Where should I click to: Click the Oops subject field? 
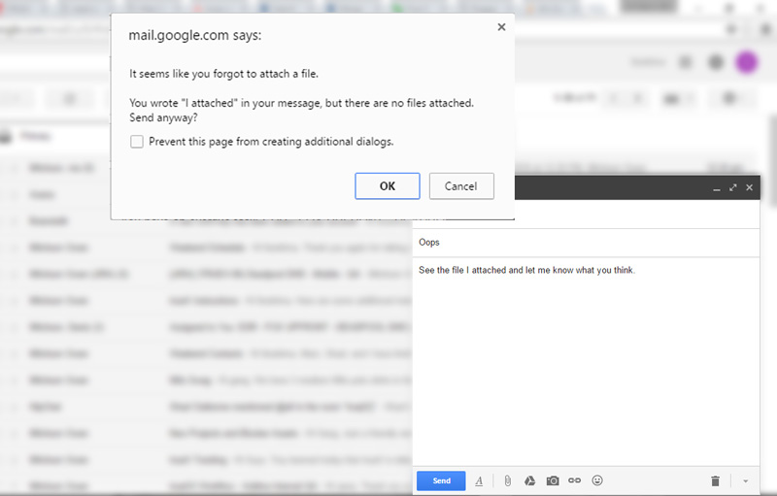pyautogui.click(x=587, y=243)
